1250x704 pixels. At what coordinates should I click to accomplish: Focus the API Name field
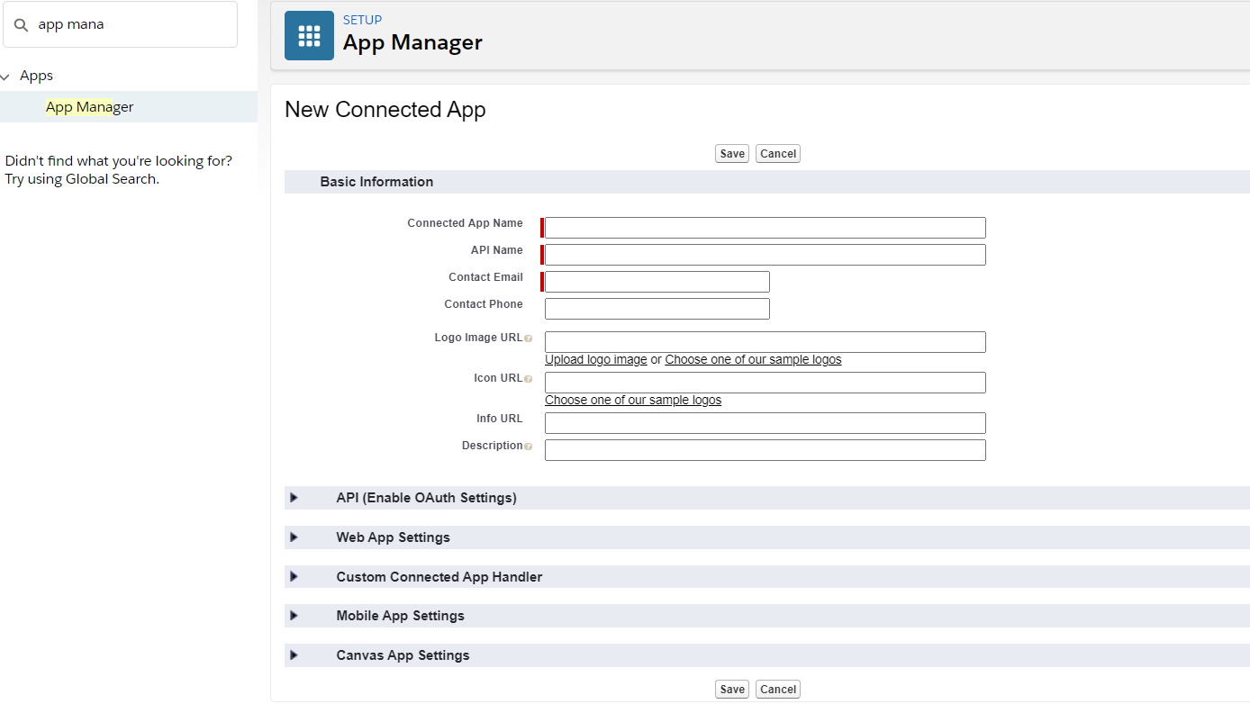pyautogui.click(x=765, y=255)
